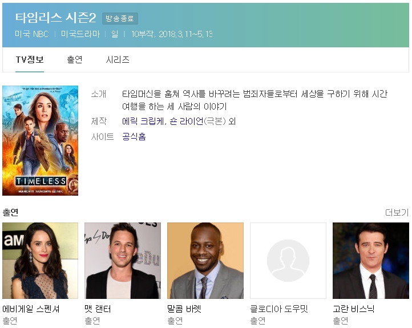Open the 고란 비스닉 name link

[x=354, y=309]
